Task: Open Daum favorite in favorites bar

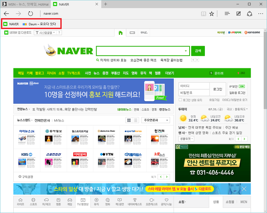Action: [x=39, y=24]
